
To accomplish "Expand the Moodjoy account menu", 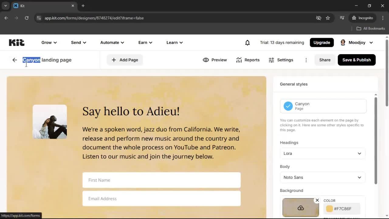I will [x=356, y=43].
